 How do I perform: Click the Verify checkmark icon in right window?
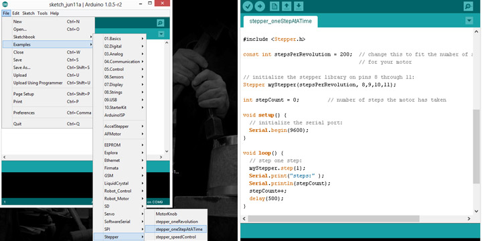coord(248,6)
